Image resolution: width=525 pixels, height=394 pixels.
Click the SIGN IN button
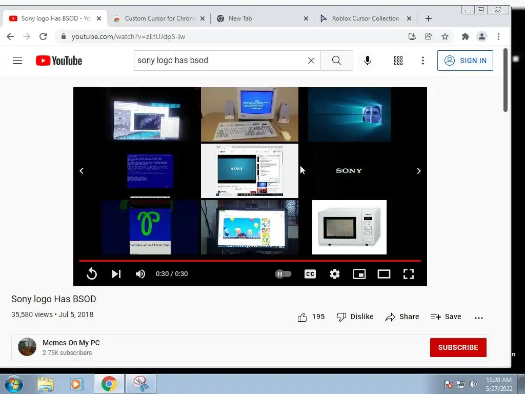click(x=465, y=61)
